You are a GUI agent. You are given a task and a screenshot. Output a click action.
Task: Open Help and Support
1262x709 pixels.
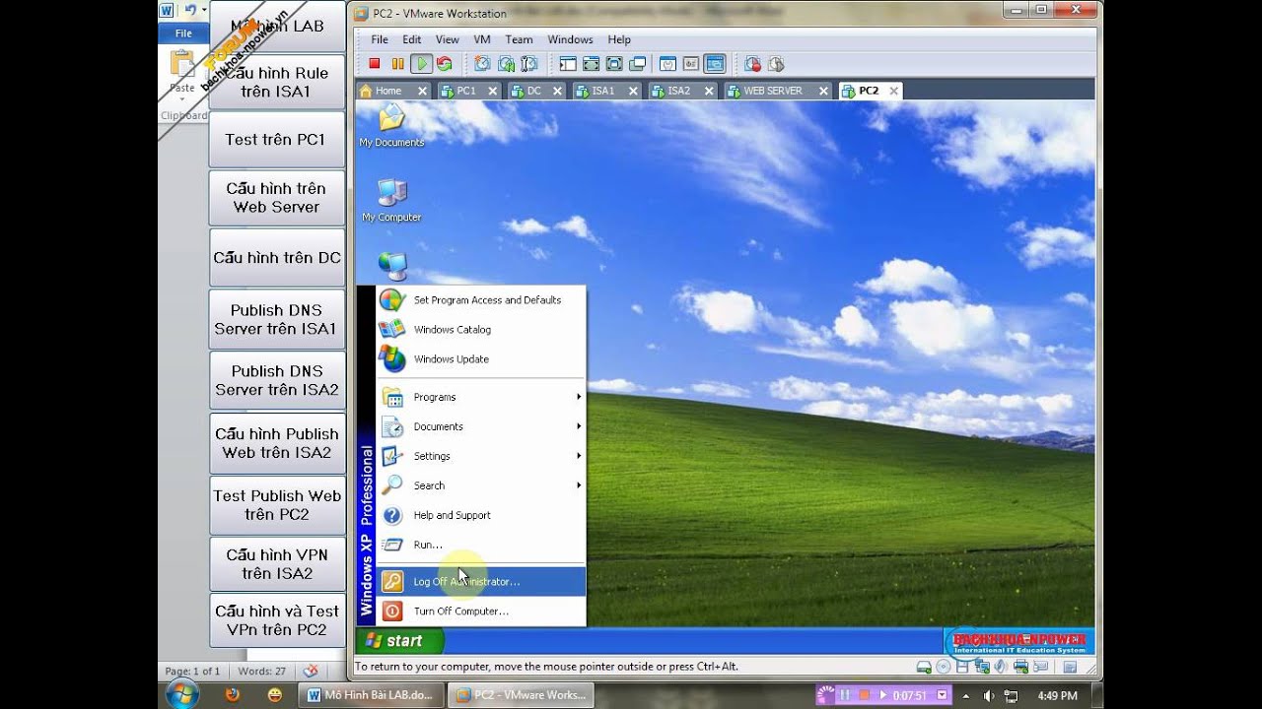481,515
